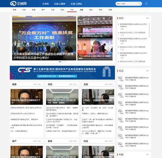Open the 企迪云建站 header menu

[x=76, y=4]
